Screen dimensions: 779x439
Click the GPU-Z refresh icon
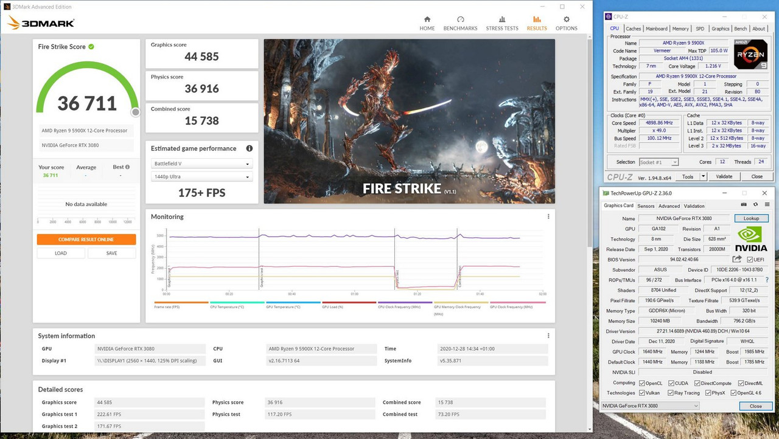coord(756,206)
